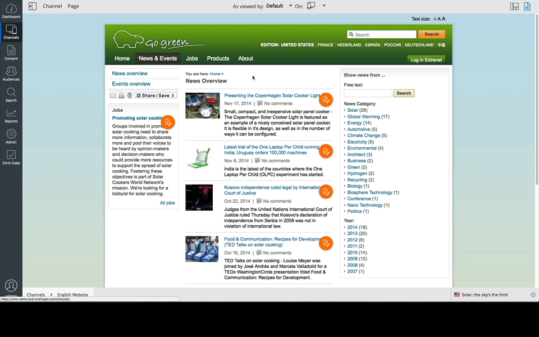Select the largest text size A
Screen dimensions: 539x337
[444, 19]
